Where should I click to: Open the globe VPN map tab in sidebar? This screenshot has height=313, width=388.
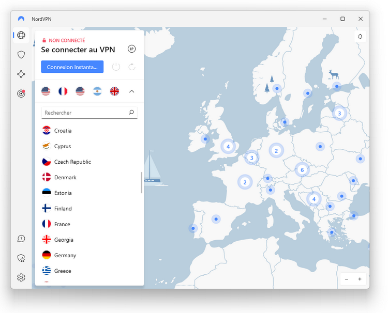21,35
